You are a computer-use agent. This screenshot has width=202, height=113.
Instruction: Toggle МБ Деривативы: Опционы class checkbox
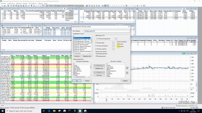click(74, 41)
